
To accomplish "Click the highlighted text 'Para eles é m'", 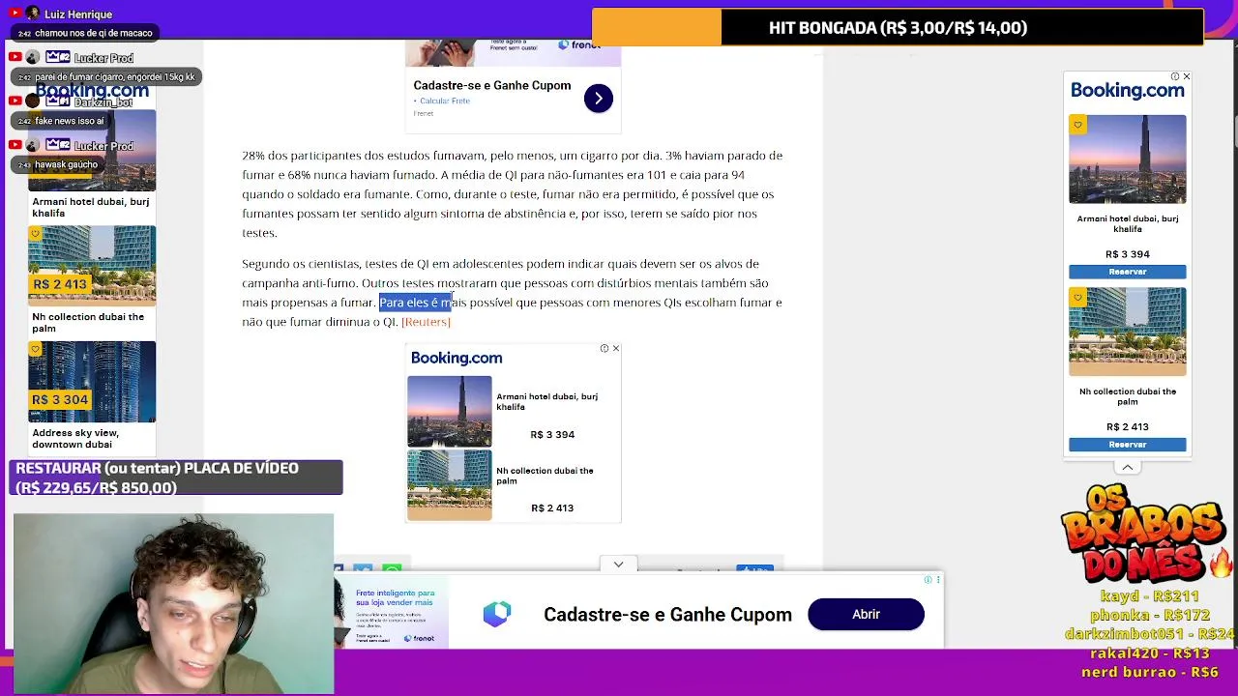I will click(x=415, y=303).
